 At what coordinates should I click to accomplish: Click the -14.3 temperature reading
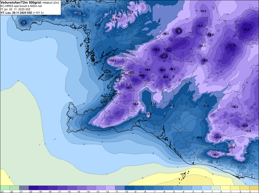[x=119, y=17]
